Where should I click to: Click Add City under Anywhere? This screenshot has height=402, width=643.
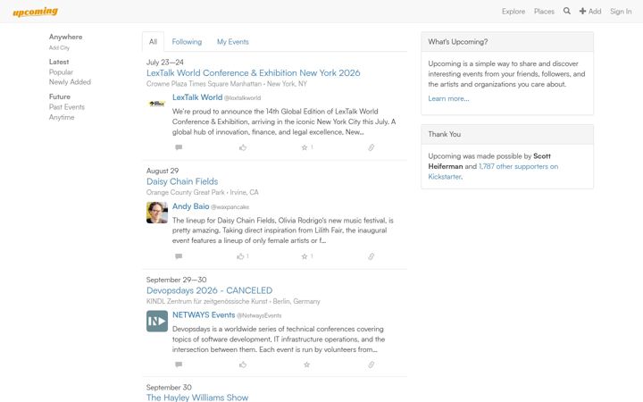59,47
